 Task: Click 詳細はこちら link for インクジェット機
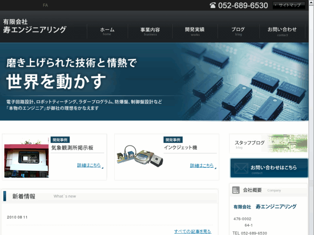[202, 166]
